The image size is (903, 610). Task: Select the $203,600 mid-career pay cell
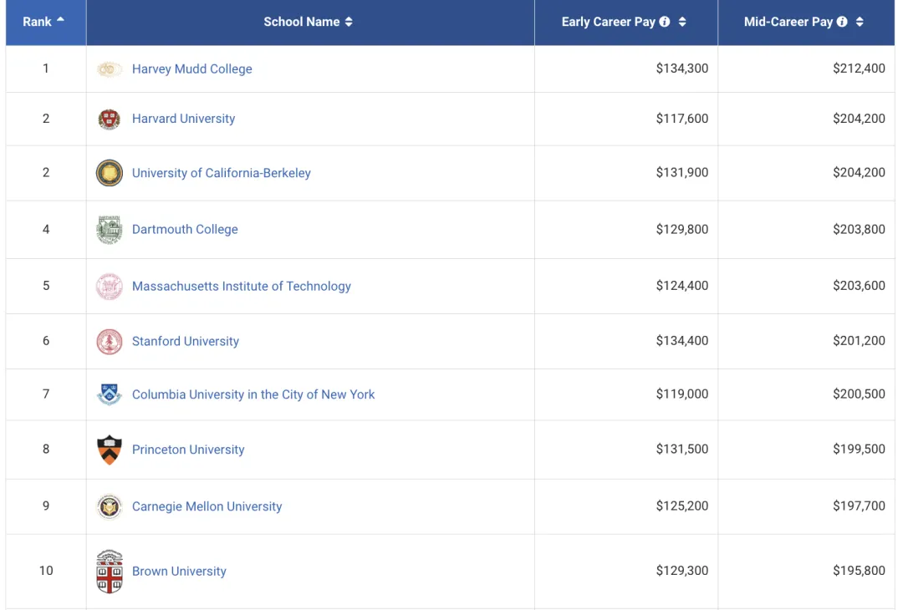click(806, 286)
